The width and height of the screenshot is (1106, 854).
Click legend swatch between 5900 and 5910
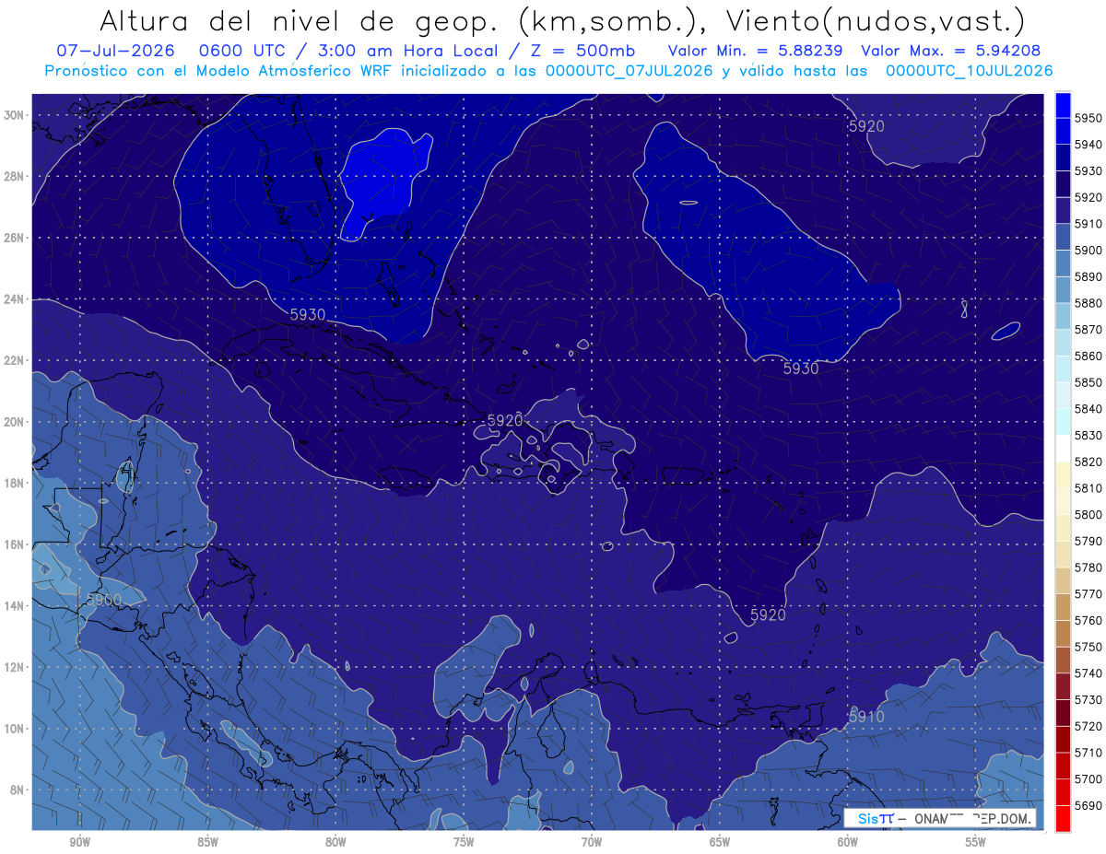tap(1063, 237)
